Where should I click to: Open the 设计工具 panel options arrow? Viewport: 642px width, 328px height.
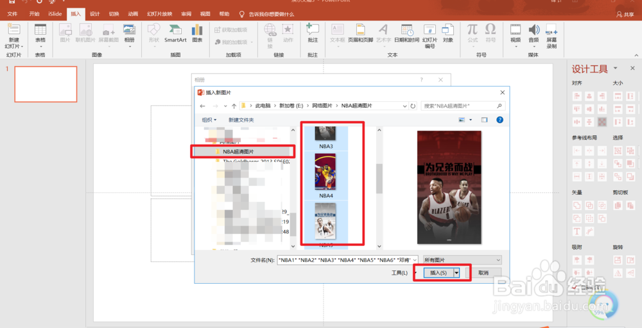(616, 68)
